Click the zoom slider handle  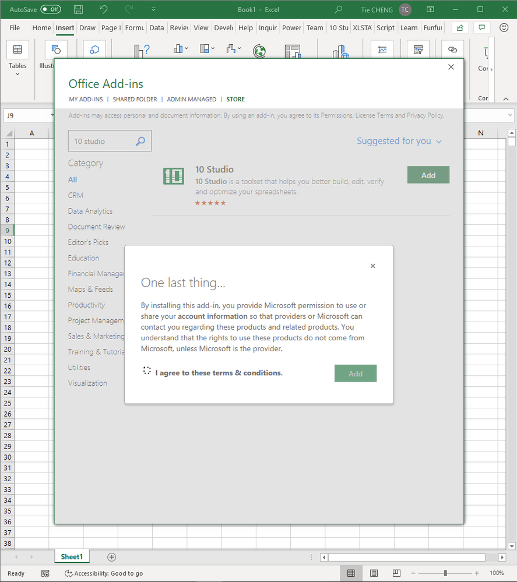coord(445,573)
